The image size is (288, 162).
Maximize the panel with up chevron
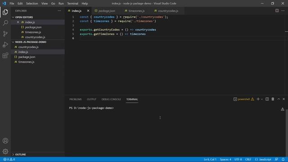click(279, 99)
